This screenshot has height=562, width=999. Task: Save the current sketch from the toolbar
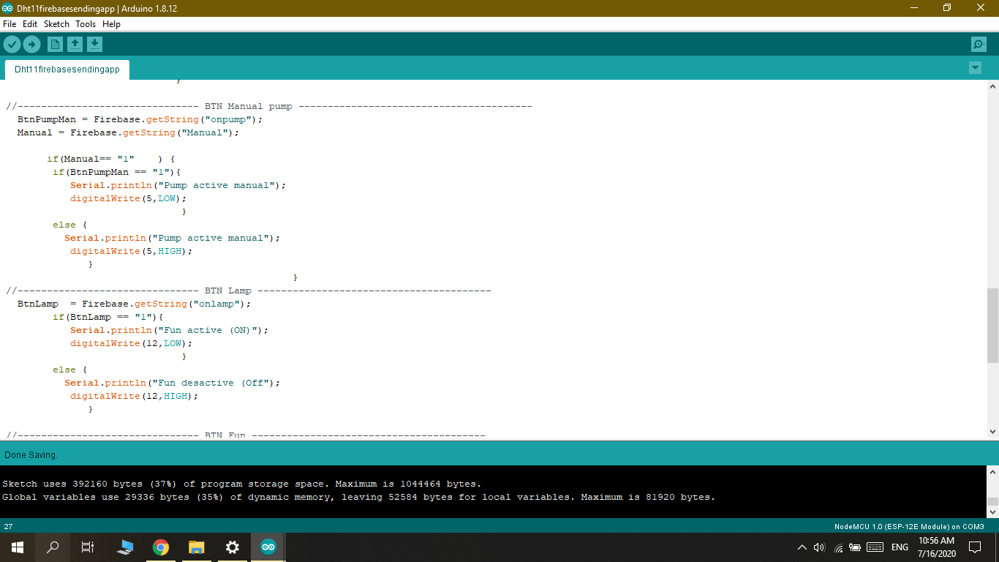(94, 44)
